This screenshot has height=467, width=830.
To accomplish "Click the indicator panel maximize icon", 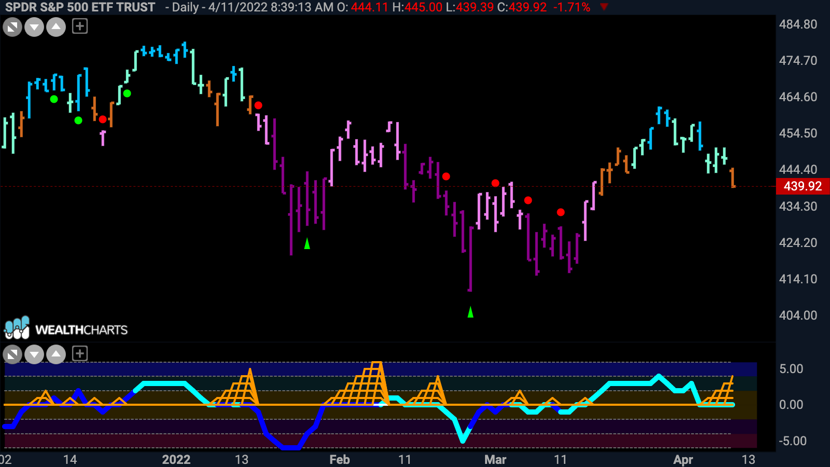I will pyautogui.click(x=12, y=355).
